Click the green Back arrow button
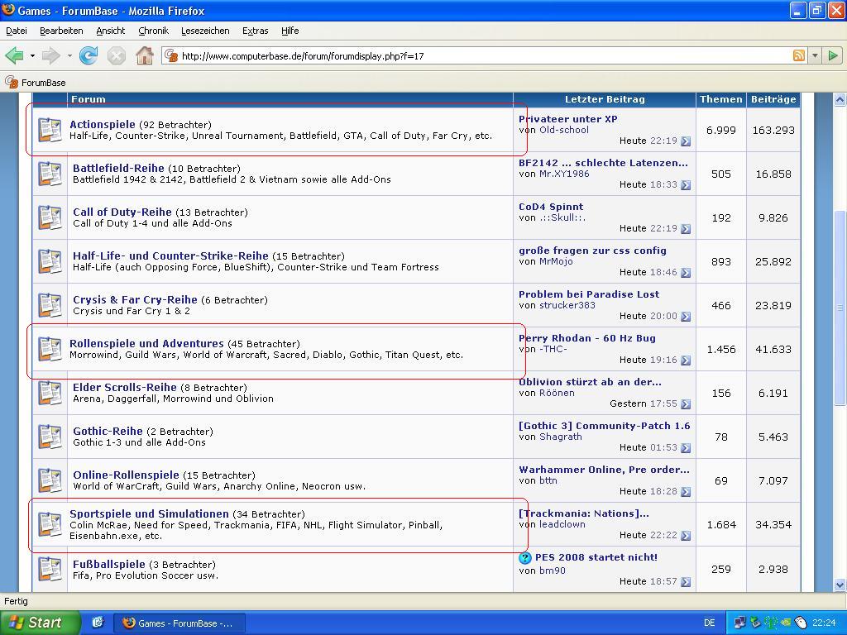This screenshot has width=847, height=635. pos(14,55)
